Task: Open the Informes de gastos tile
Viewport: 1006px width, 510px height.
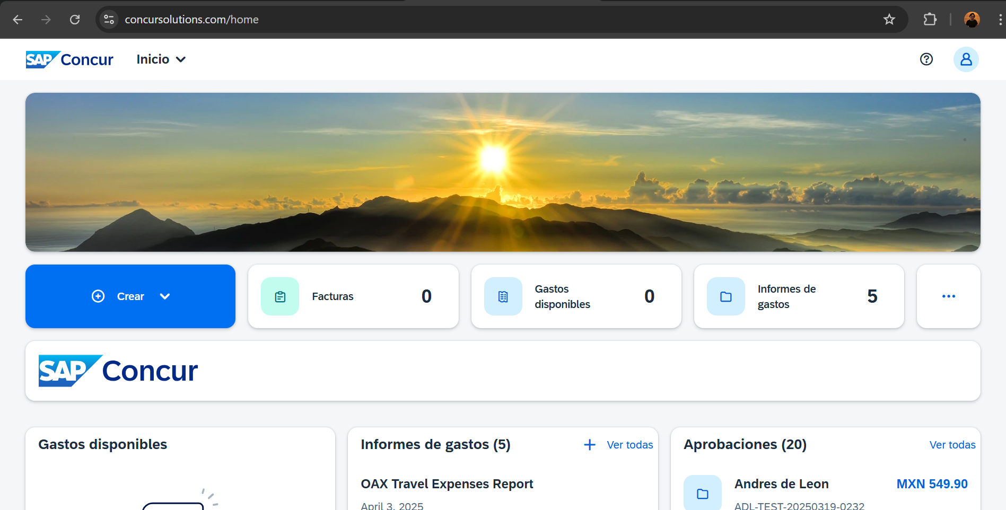Action: pyautogui.click(x=799, y=296)
